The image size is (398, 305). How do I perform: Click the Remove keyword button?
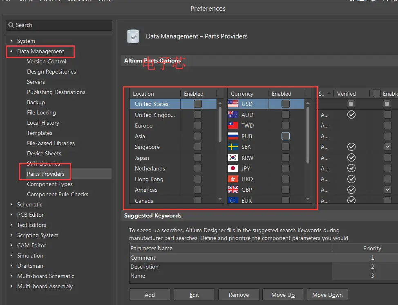click(x=239, y=295)
